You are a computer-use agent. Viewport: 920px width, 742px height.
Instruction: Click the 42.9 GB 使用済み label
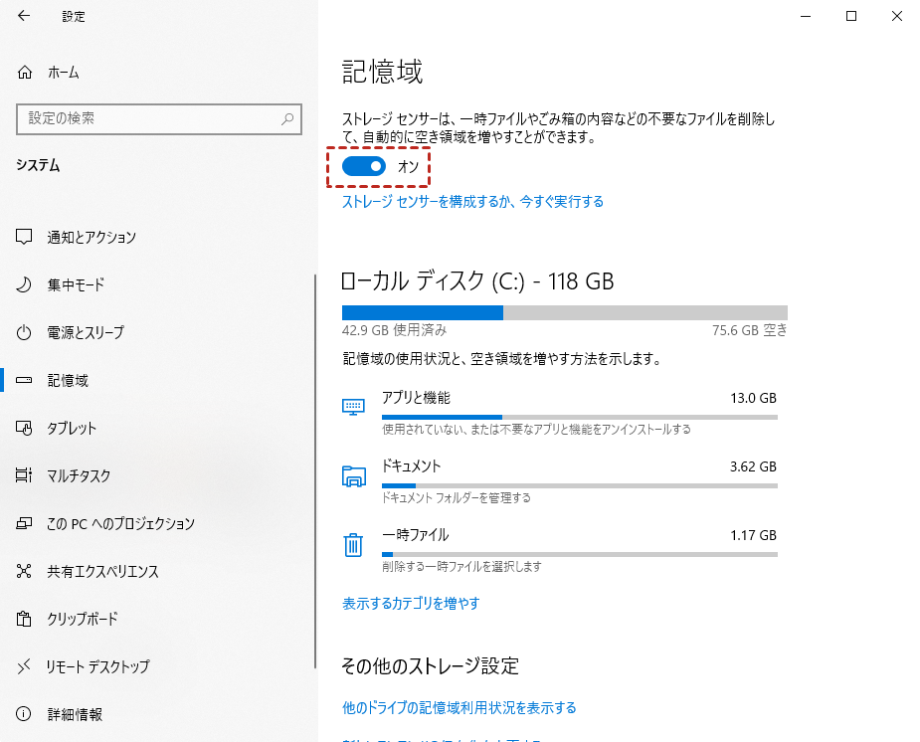click(x=394, y=330)
